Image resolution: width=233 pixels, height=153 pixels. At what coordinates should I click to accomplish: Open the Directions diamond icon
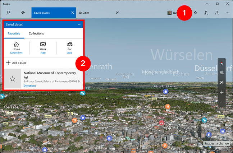click(x=23, y=13)
